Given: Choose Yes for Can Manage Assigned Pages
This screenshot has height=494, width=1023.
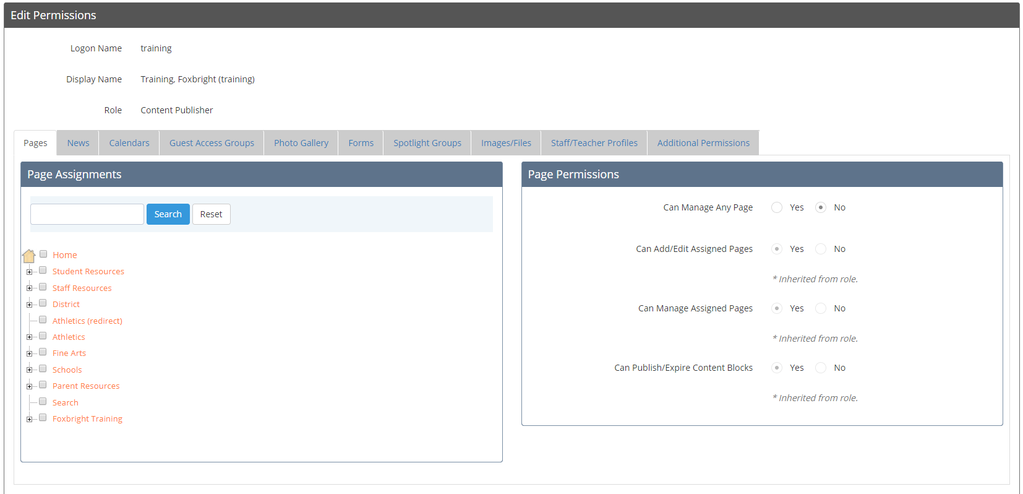Looking at the screenshot, I should click(x=777, y=308).
